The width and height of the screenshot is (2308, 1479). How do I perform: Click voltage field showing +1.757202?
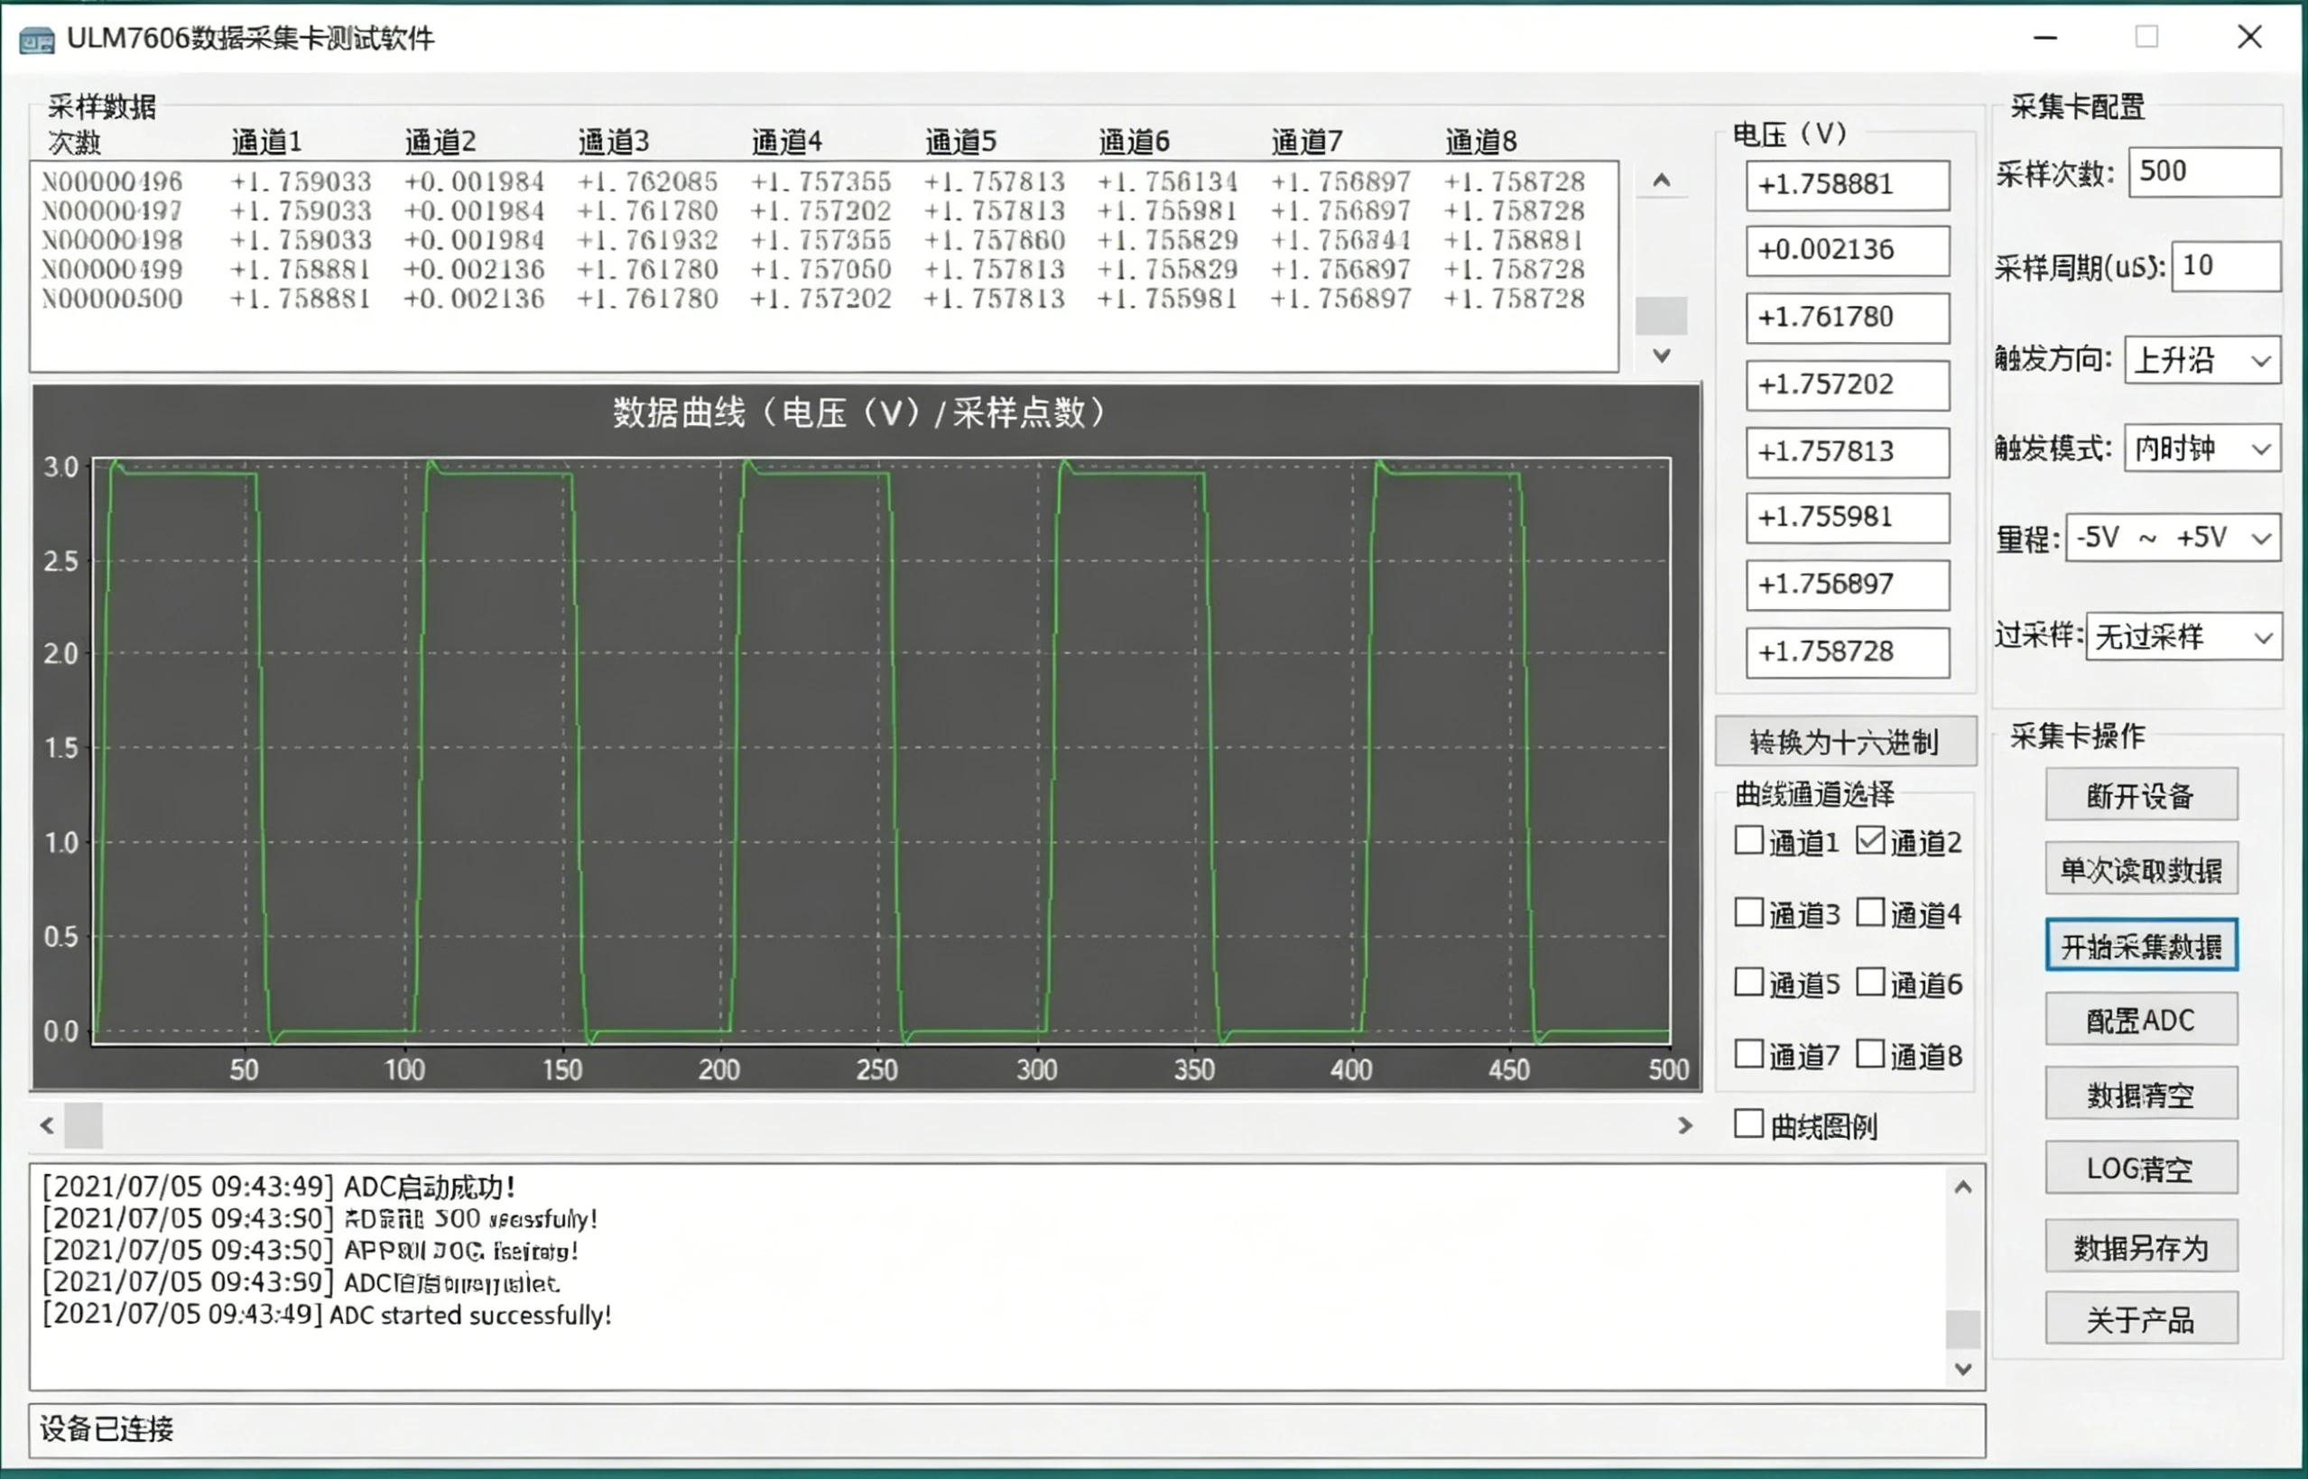coord(1848,385)
